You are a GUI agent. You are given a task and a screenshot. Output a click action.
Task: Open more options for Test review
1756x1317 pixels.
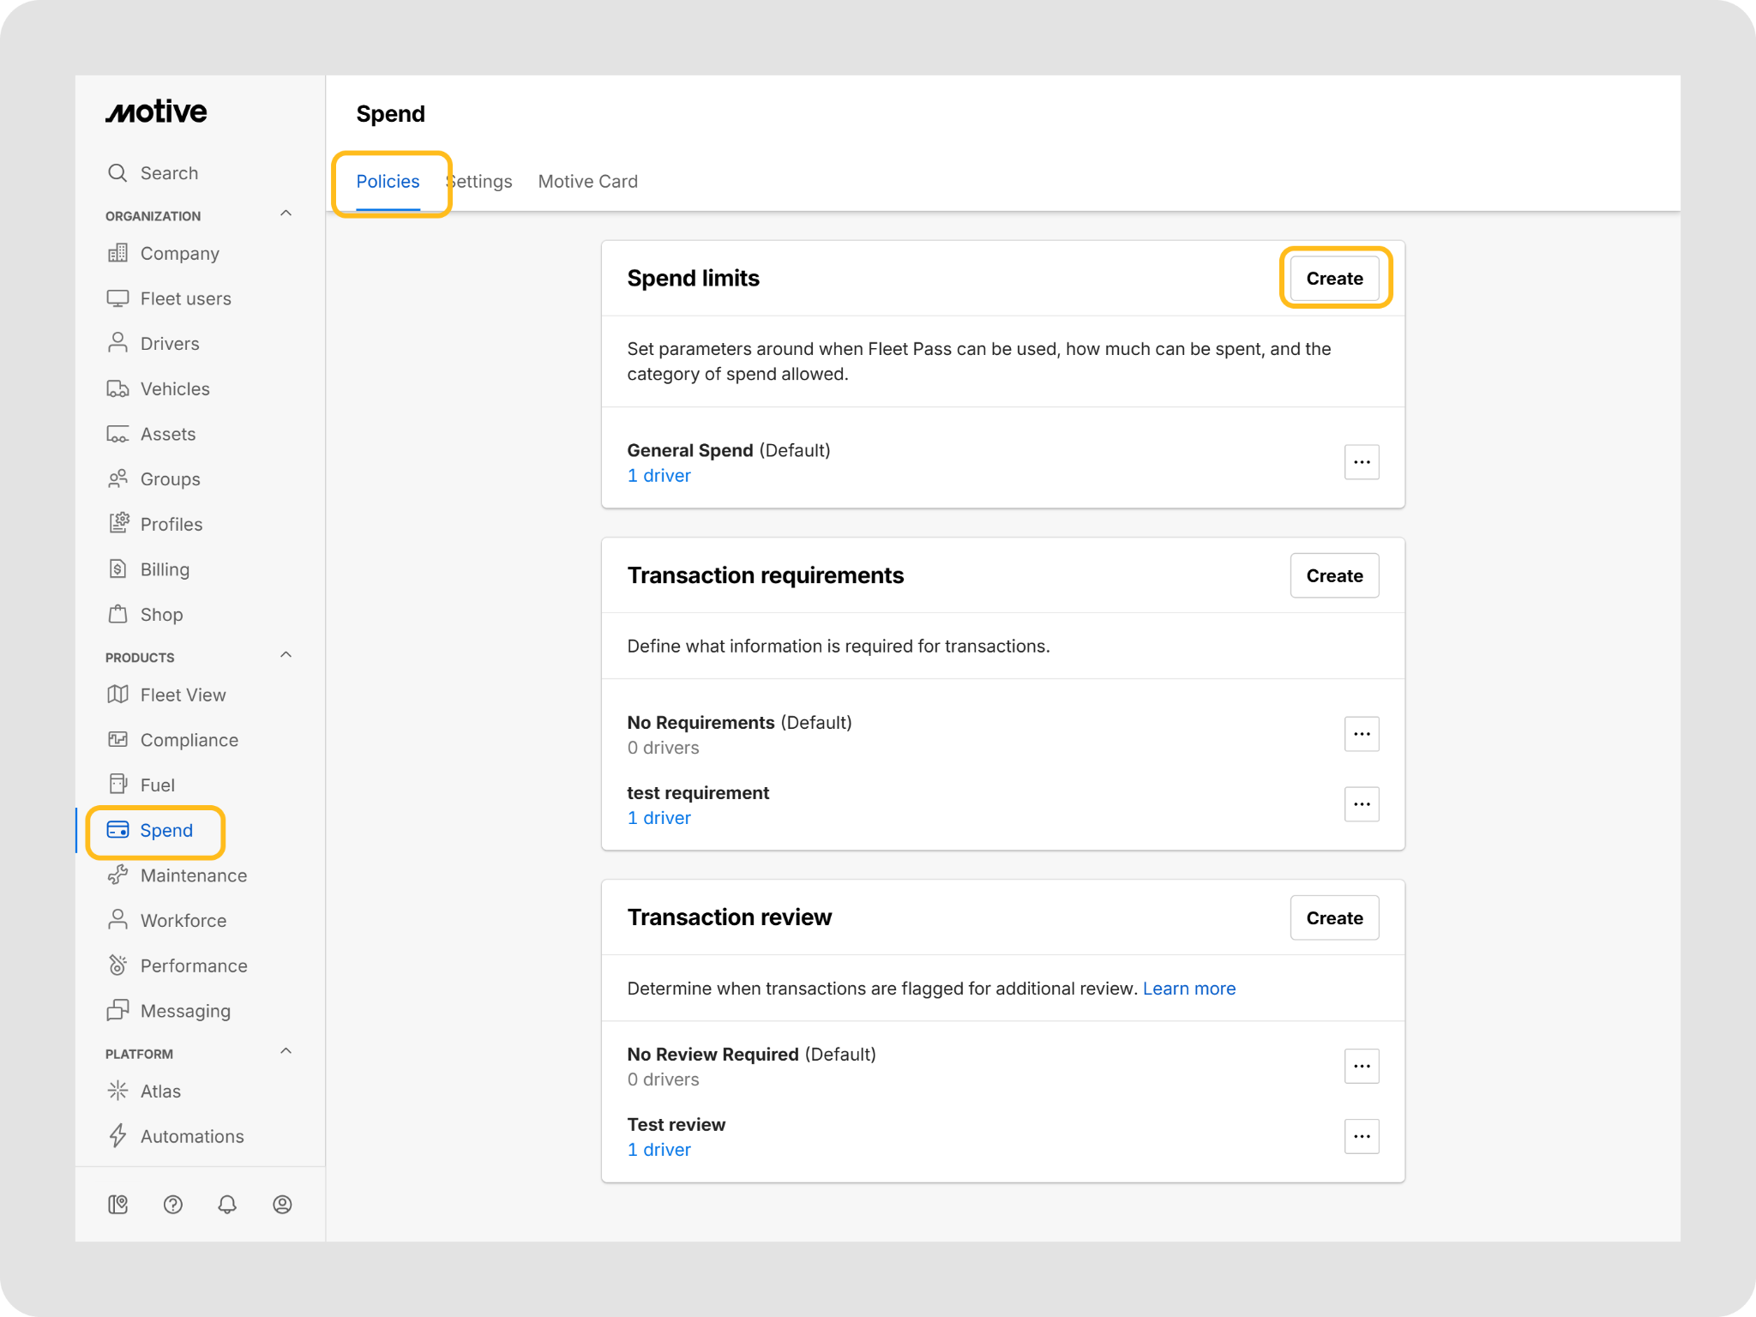[x=1362, y=1137]
